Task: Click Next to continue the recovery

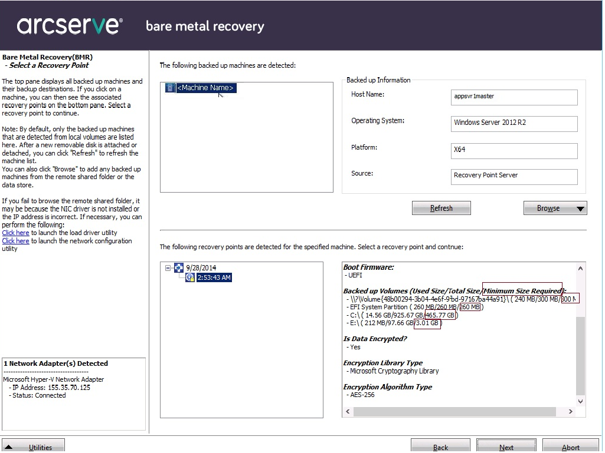Action: coord(506,448)
